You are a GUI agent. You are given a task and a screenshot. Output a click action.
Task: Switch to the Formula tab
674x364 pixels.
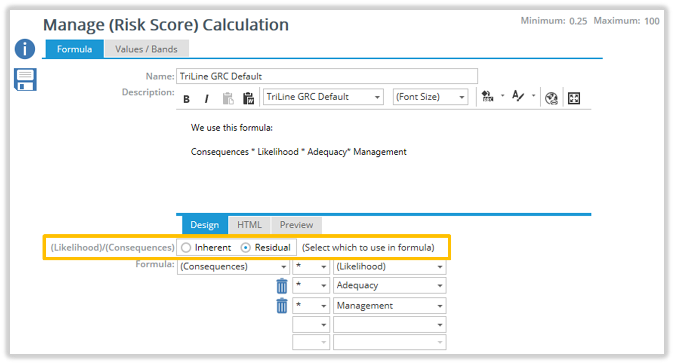pyautogui.click(x=74, y=49)
